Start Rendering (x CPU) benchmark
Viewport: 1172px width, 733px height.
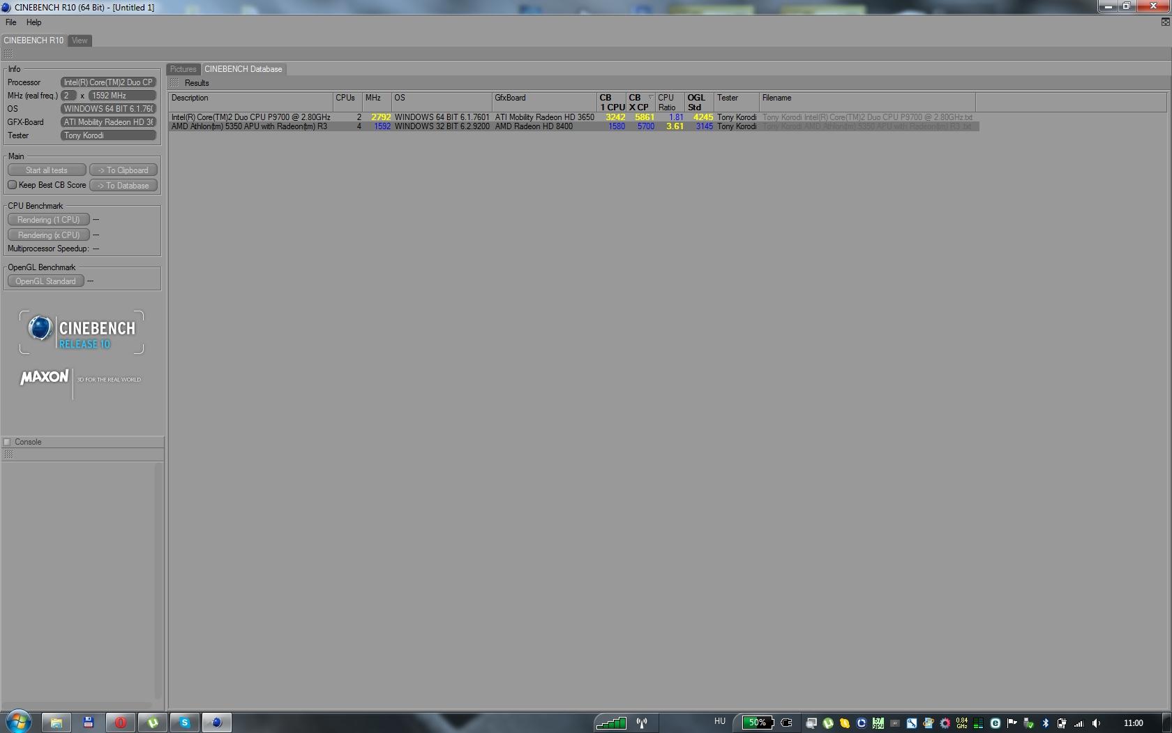point(49,235)
